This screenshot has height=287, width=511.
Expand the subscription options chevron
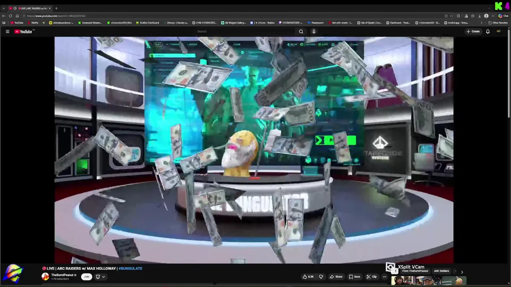point(103,277)
